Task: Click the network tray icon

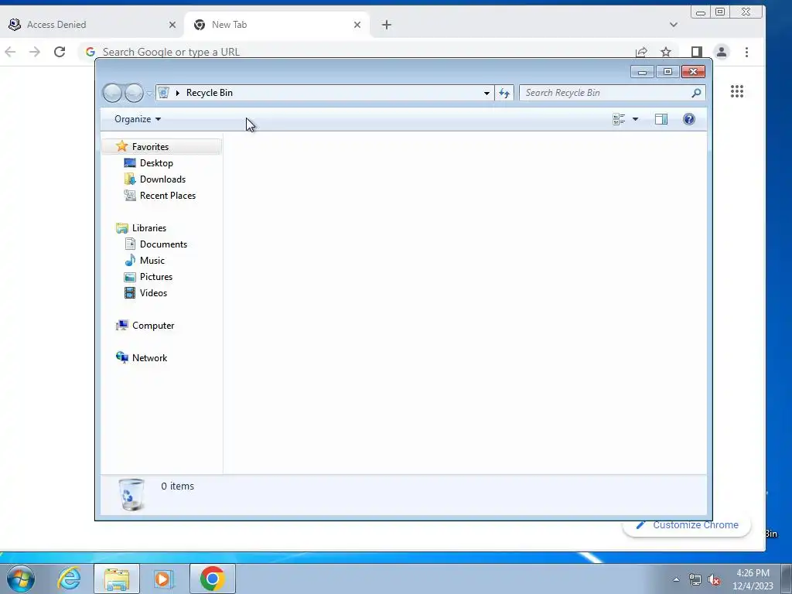Action: (x=695, y=580)
